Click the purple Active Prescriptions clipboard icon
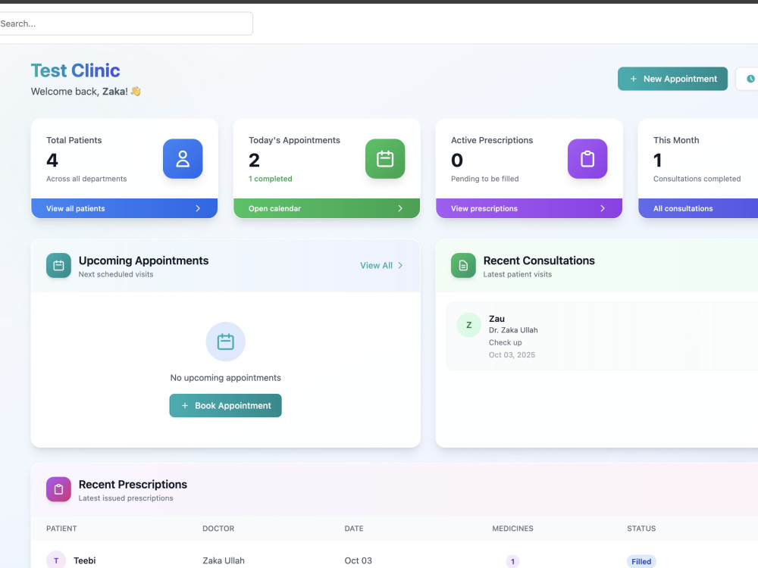Viewport: 758px width, 568px height. click(x=587, y=159)
